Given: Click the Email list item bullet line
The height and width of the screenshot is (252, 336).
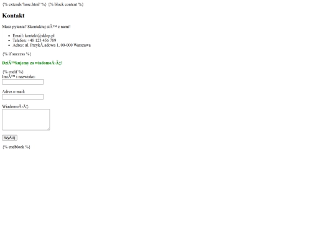Looking at the screenshot, I should click(x=34, y=35).
